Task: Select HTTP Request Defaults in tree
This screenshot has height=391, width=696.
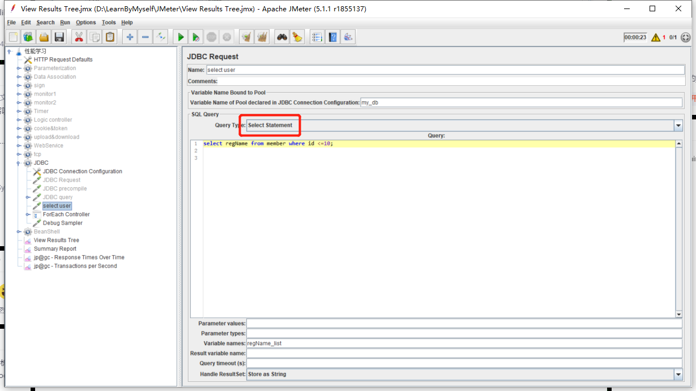Action: pyautogui.click(x=63, y=59)
